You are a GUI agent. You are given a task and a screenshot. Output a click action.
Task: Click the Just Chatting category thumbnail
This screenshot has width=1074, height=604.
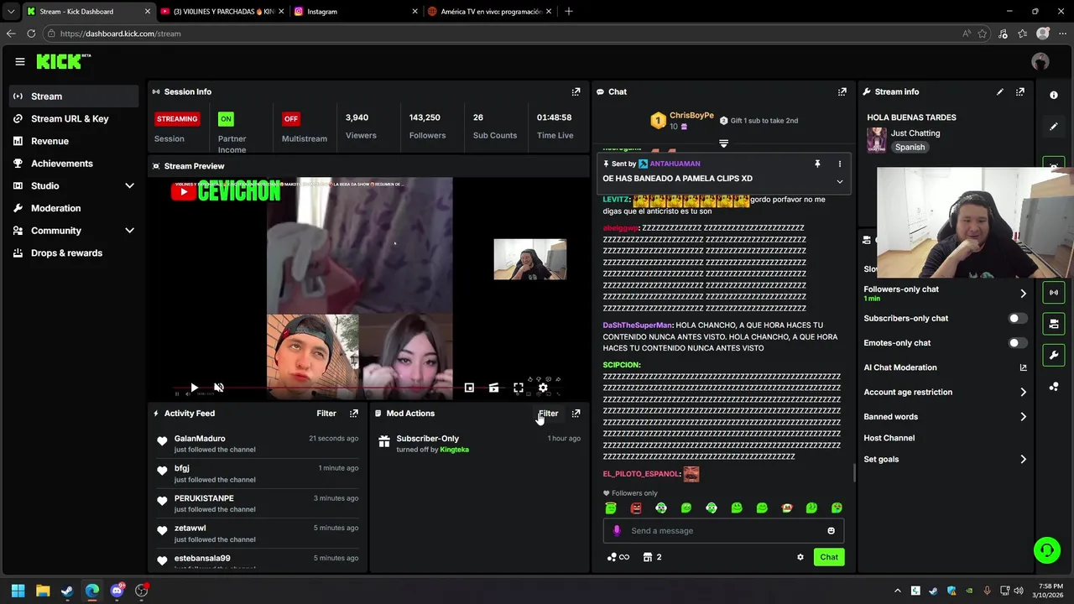[877, 139]
